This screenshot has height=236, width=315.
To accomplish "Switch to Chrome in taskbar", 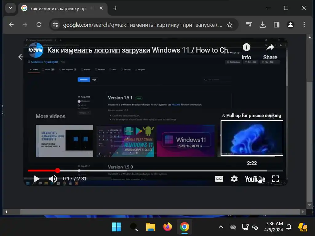I will pos(185,227).
